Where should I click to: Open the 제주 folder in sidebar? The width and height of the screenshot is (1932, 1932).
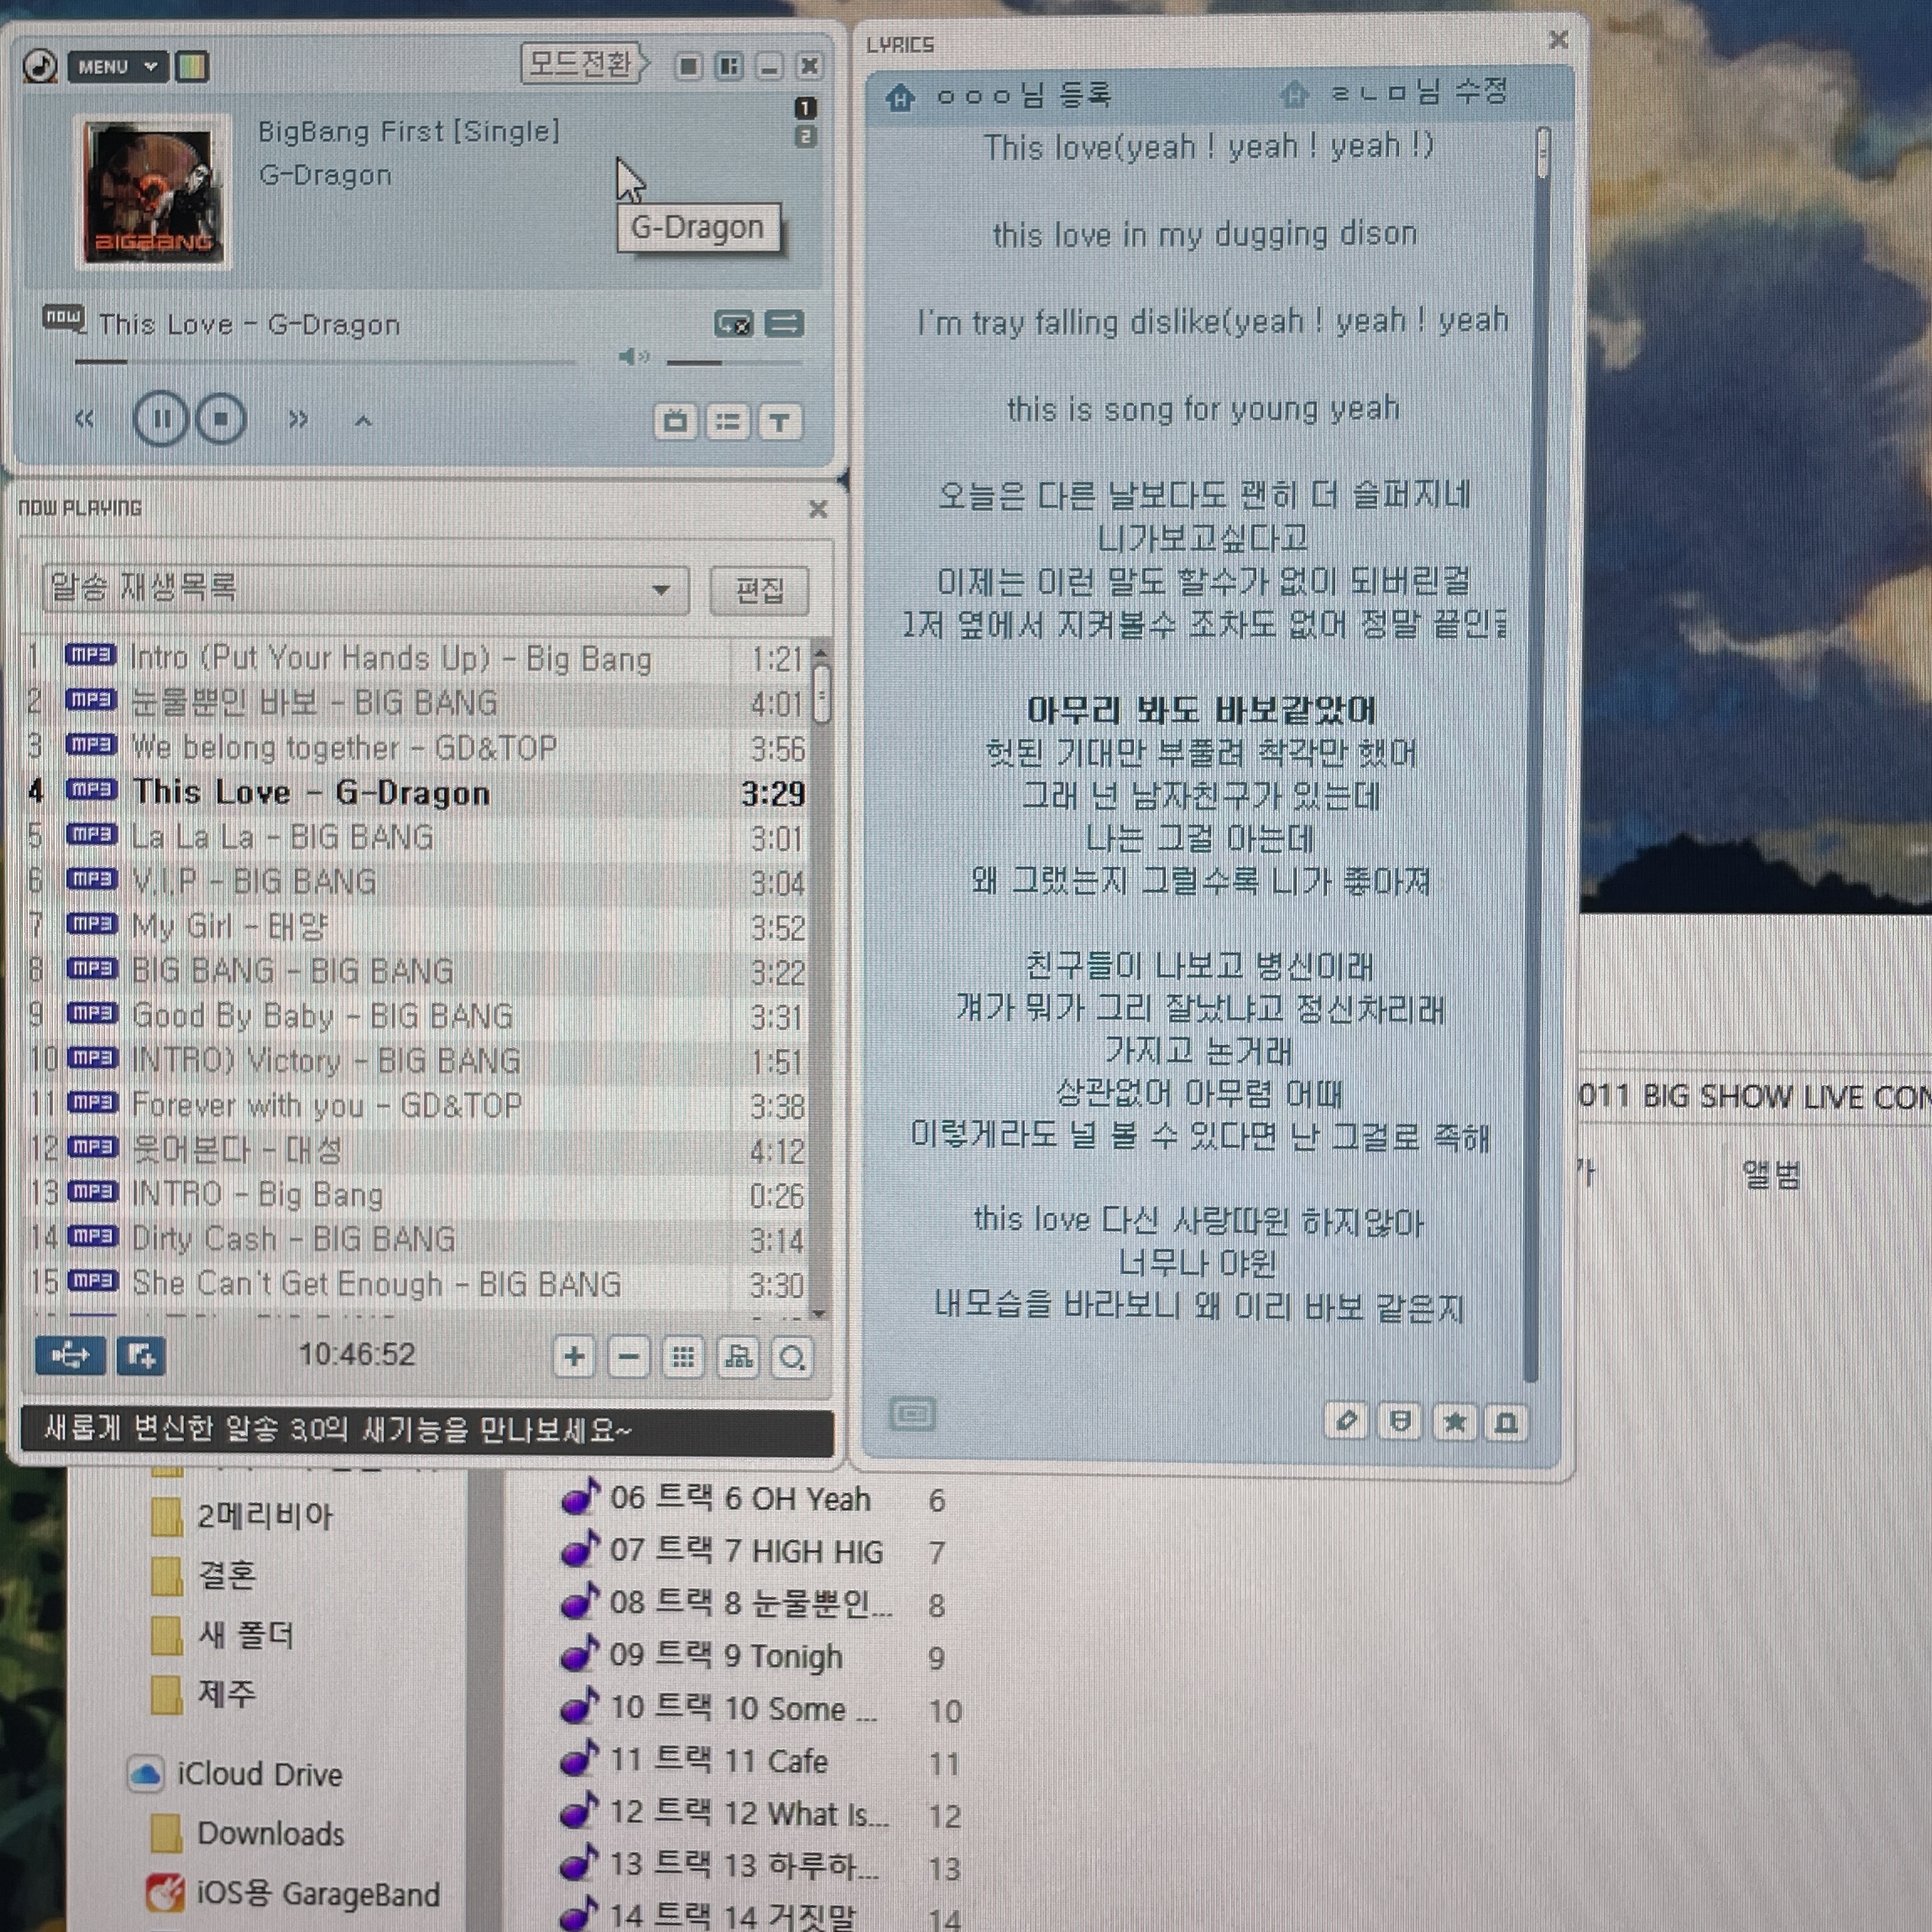pyautogui.click(x=203, y=1693)
